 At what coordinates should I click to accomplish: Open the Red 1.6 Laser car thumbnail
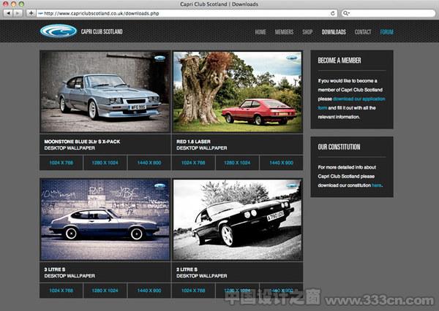point(237,92)
